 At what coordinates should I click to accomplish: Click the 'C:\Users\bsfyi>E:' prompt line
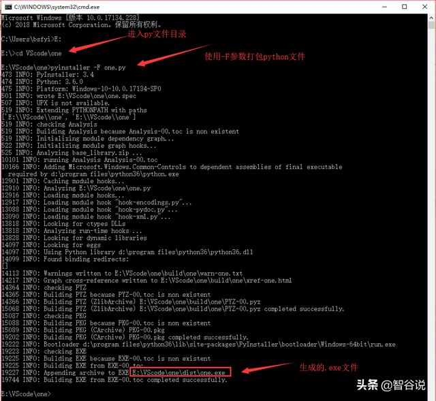[x=31, y=39]
